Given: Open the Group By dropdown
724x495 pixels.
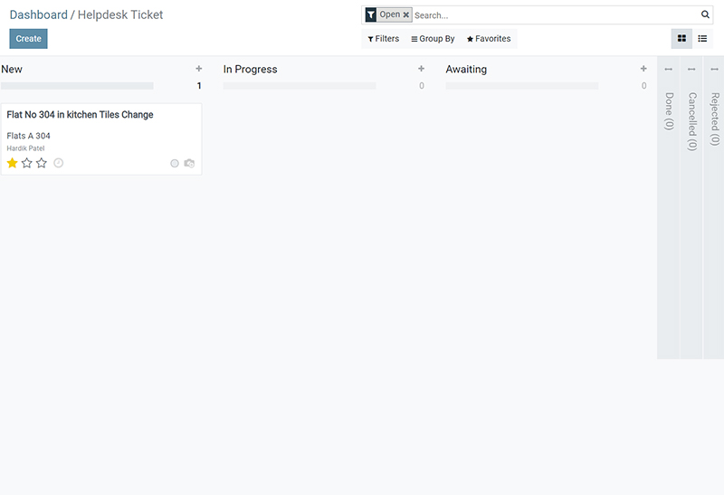Looking at the screenshot, I should [x=433, y=39].
